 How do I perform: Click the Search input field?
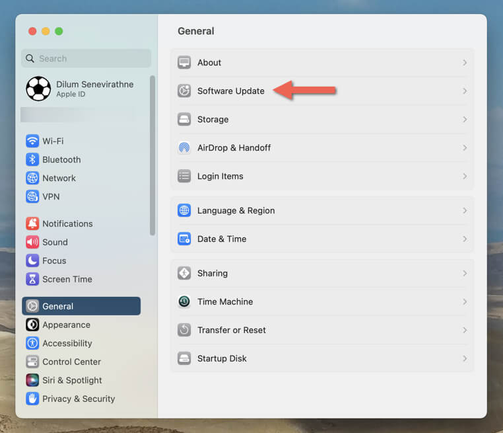(89, 58)
